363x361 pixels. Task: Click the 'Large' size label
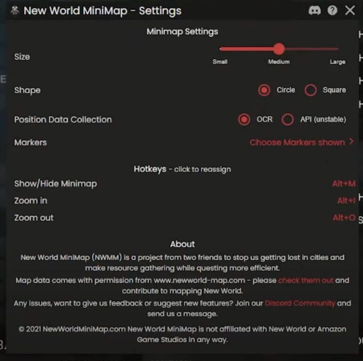coord(338,62)
